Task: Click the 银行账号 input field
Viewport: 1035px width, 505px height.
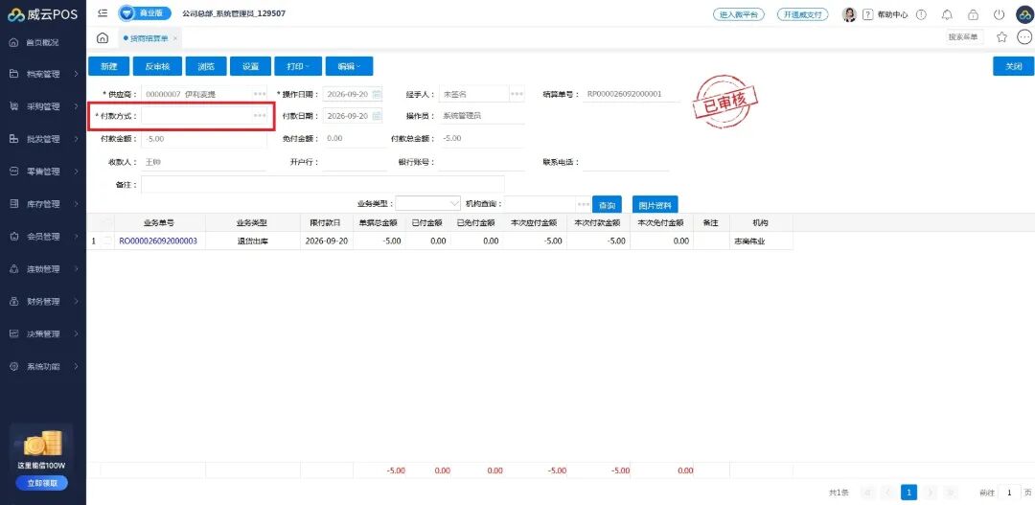Action: pos(482,162)
